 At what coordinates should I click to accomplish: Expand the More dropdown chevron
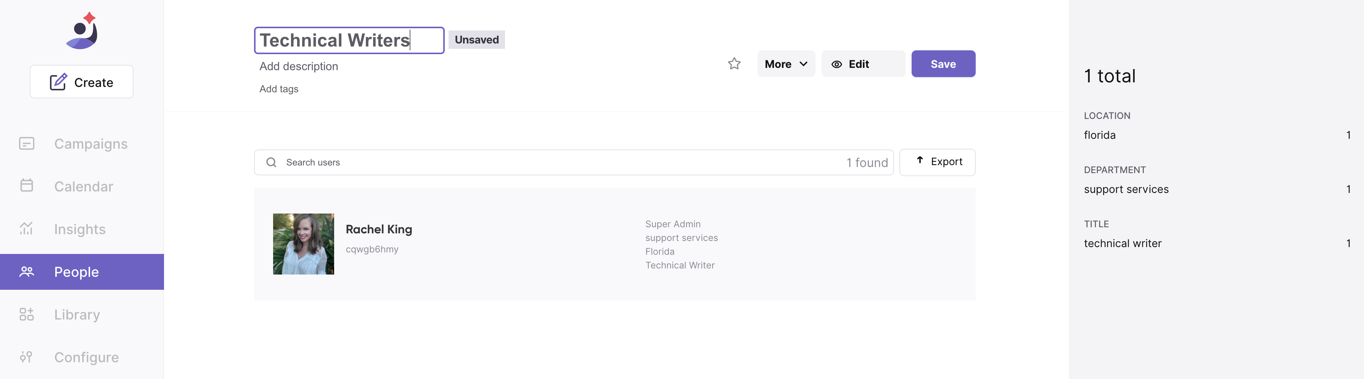(x=803, y=64)
